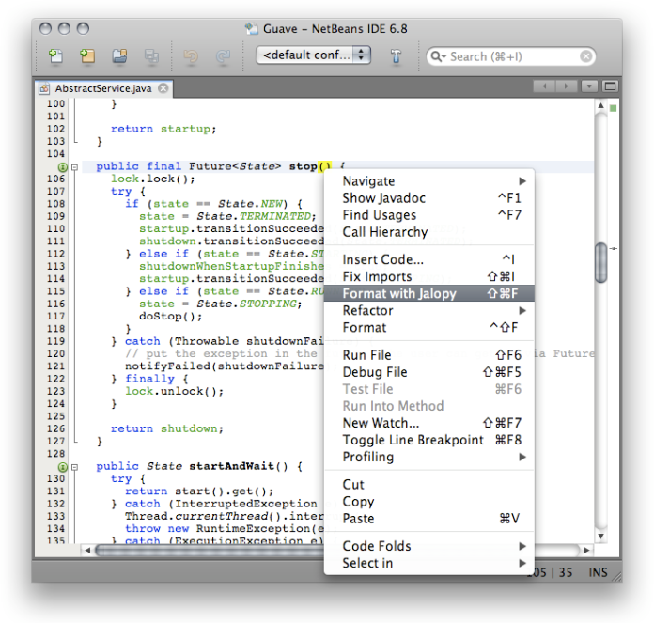654x623 pixels.
Task: Click the Build Project hammer icon
Action: coord(396,55)
